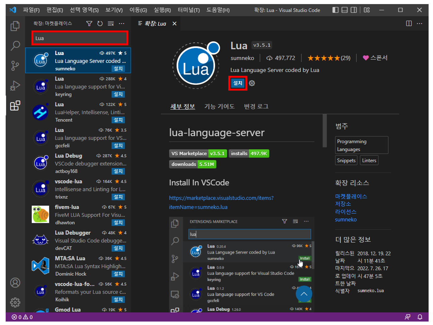433x325 pixels.
Task: Click in the Lua extension search box
Action: click(x=80, y=38)
